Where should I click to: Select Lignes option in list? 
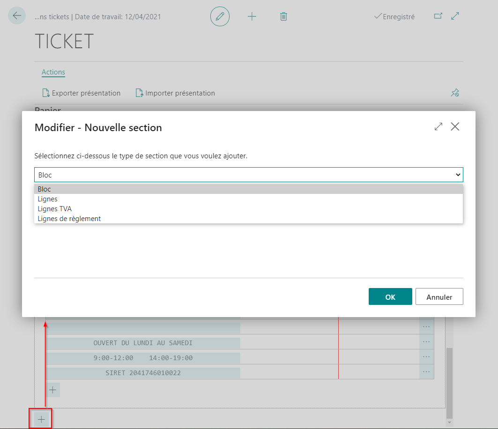coord(249,199)
